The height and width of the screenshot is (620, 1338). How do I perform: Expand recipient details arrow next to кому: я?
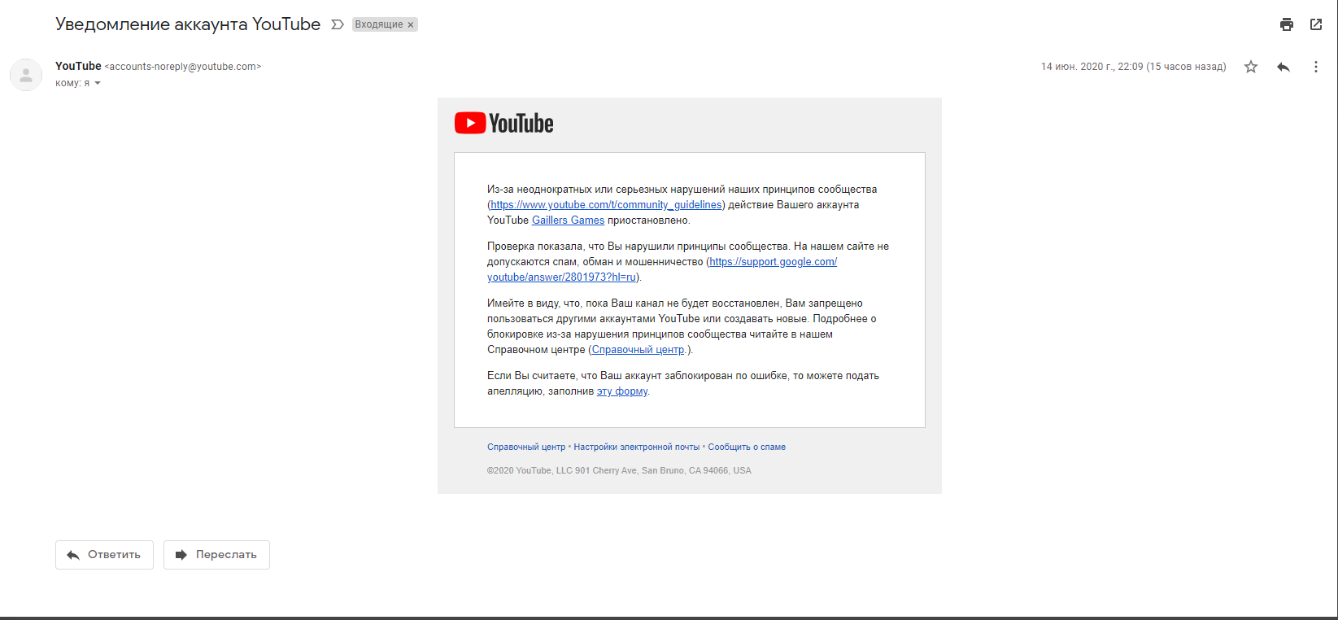click(x=98, y=83)
